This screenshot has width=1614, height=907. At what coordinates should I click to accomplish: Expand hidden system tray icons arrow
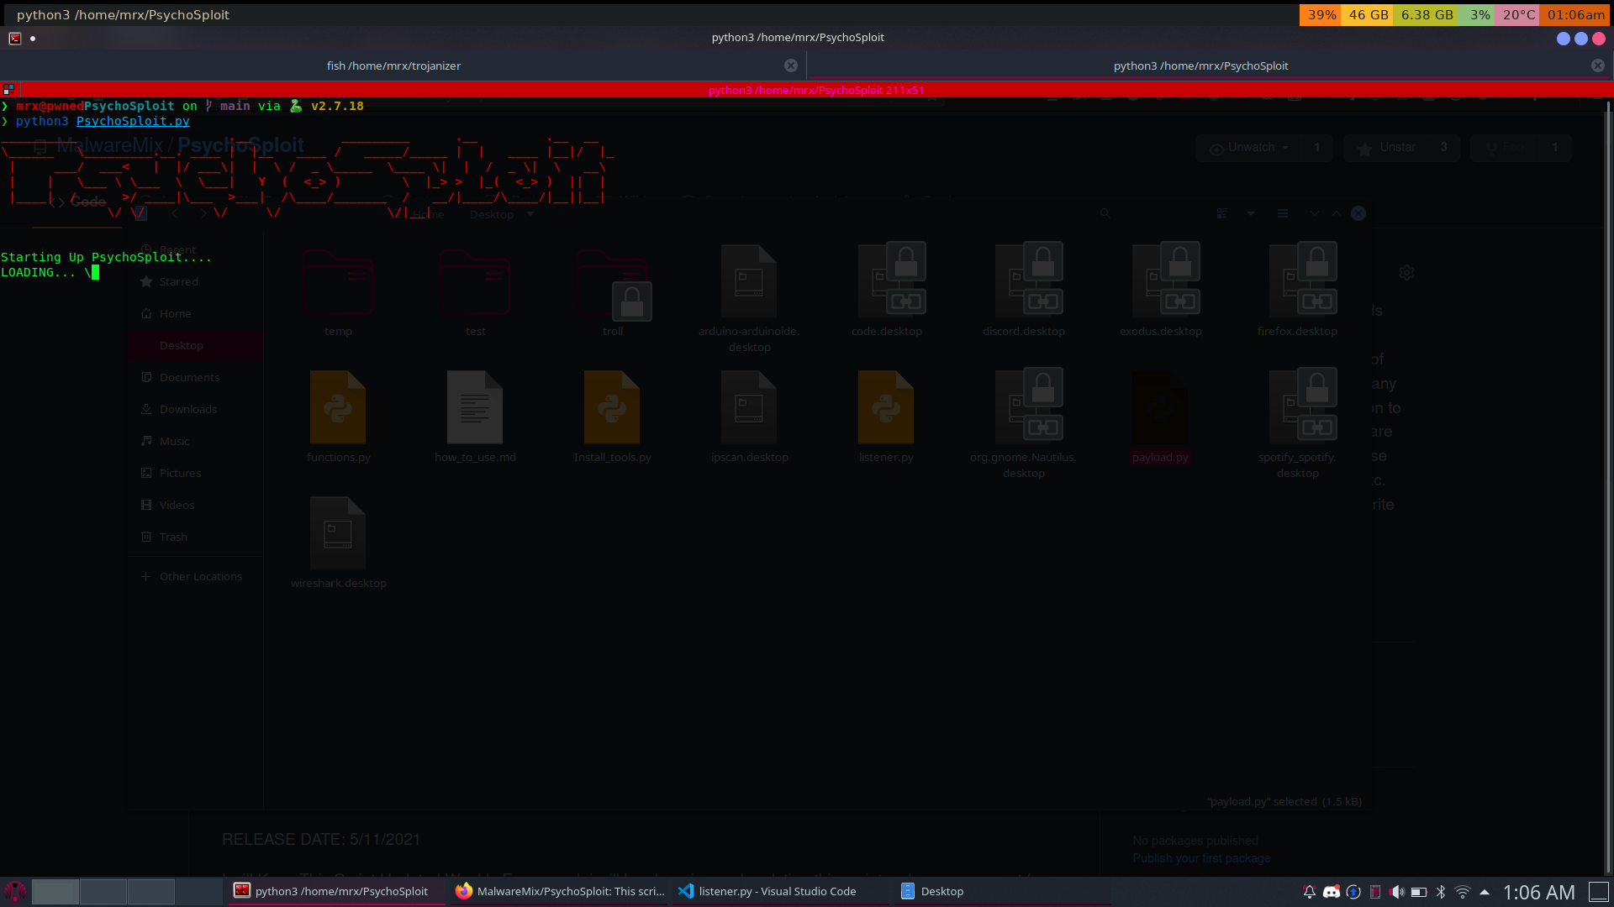tap(1485, 892)
